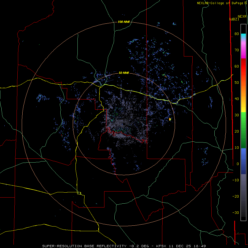Click the 20 value on the color scale
This screenshot has width=248, height=248.
tap(237, 131)
